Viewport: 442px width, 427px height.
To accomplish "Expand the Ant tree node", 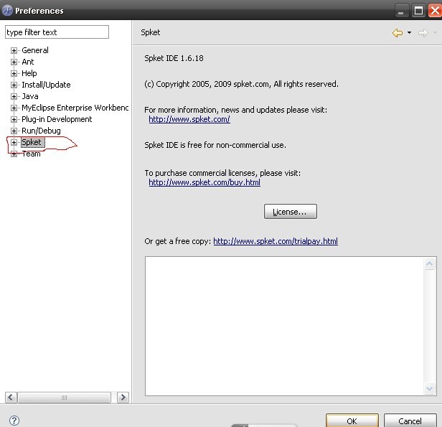I will click(x=14, y=62).
